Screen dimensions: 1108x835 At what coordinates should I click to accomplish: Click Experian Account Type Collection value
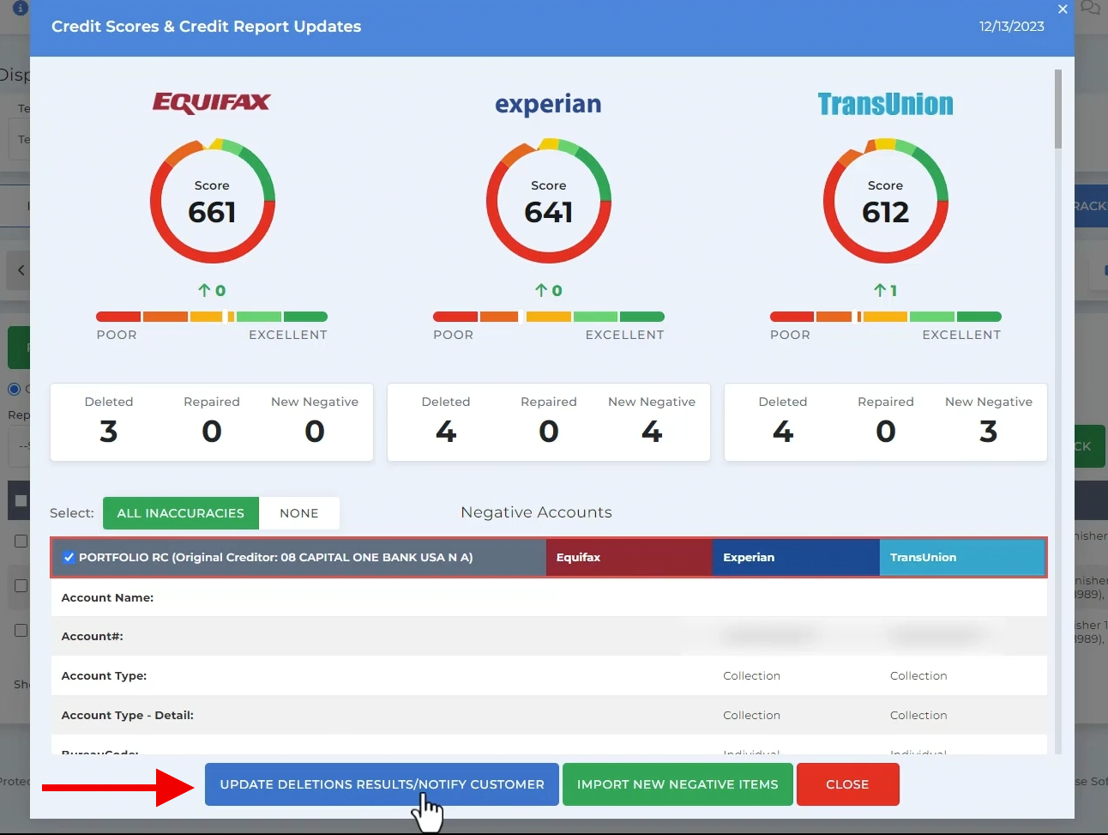tap(752, 675)
